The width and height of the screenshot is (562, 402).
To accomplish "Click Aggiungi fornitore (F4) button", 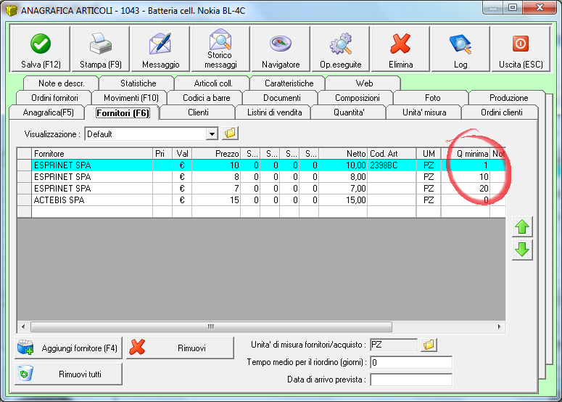I will 68,348.
